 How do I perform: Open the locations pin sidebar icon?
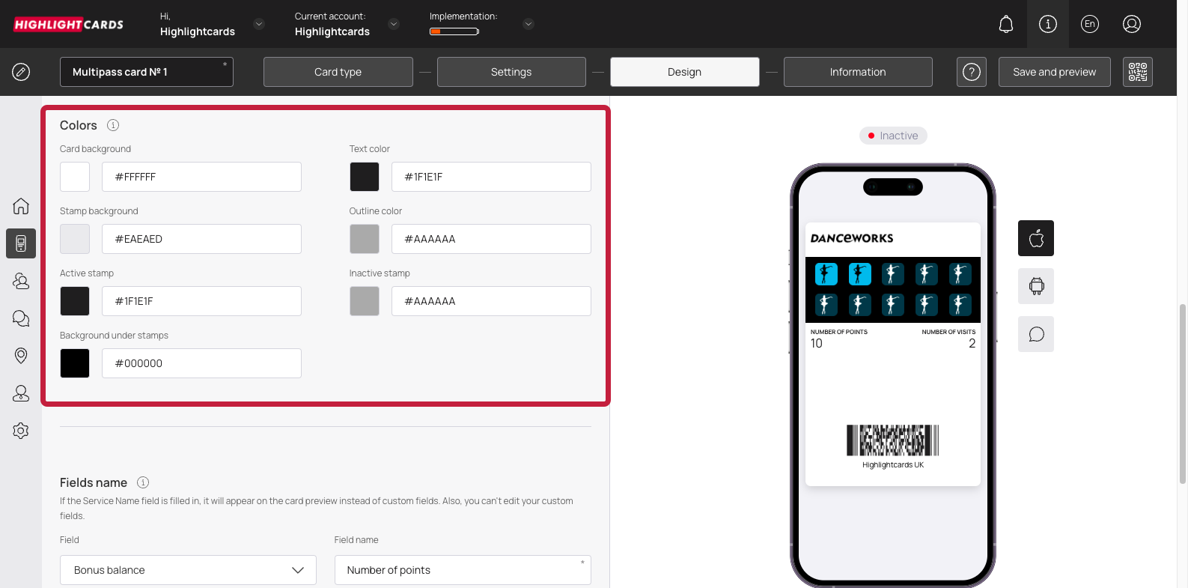pyautogui.click(x=21, y=356)
